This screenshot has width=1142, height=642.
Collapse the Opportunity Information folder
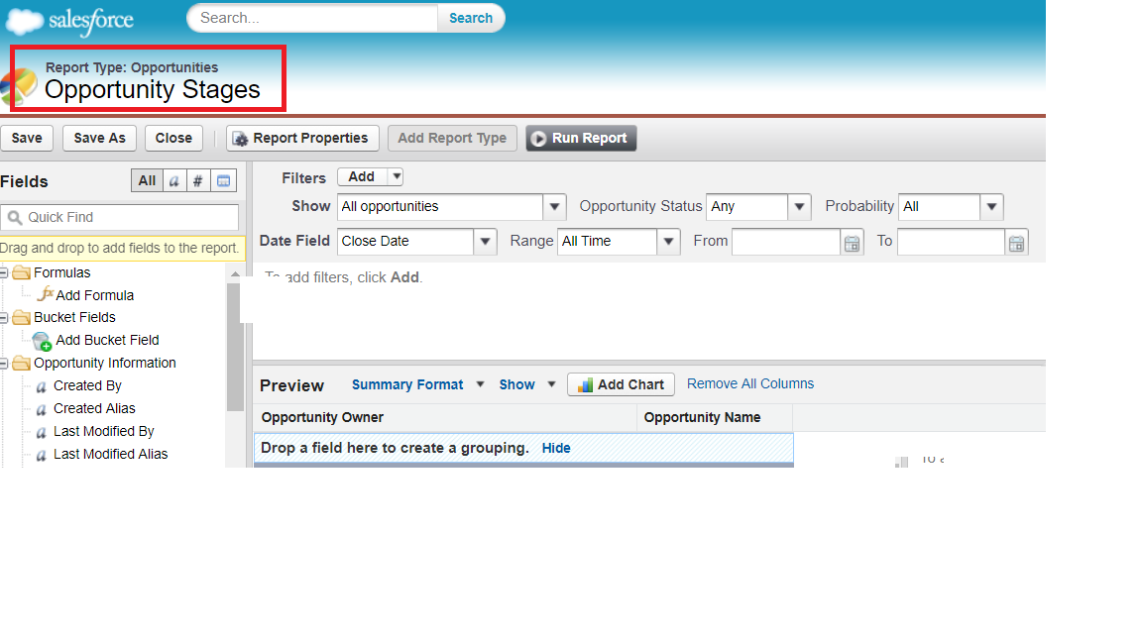4,364
